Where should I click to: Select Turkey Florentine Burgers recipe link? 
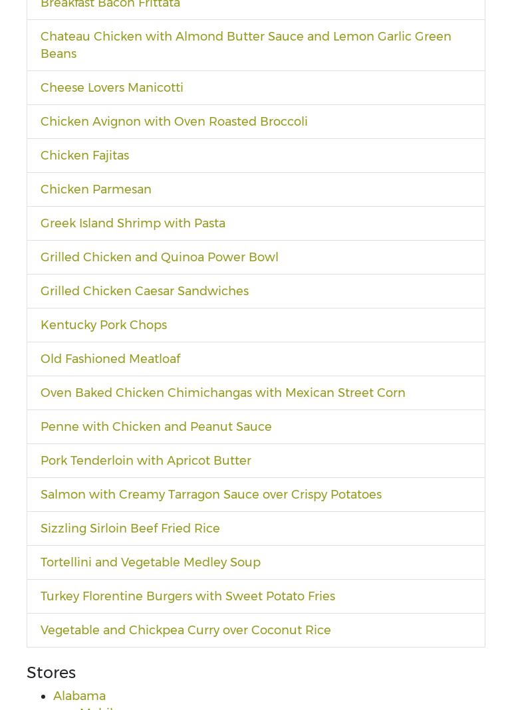pos(188,596)
